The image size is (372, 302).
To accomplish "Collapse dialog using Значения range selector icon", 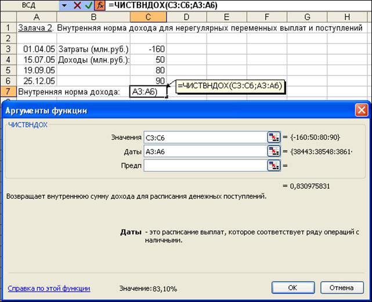I will point(273,137).
